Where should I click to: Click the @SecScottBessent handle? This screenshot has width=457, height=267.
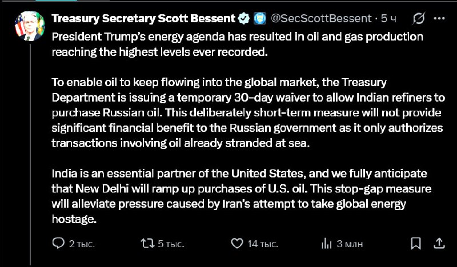[x=320, y=19]
